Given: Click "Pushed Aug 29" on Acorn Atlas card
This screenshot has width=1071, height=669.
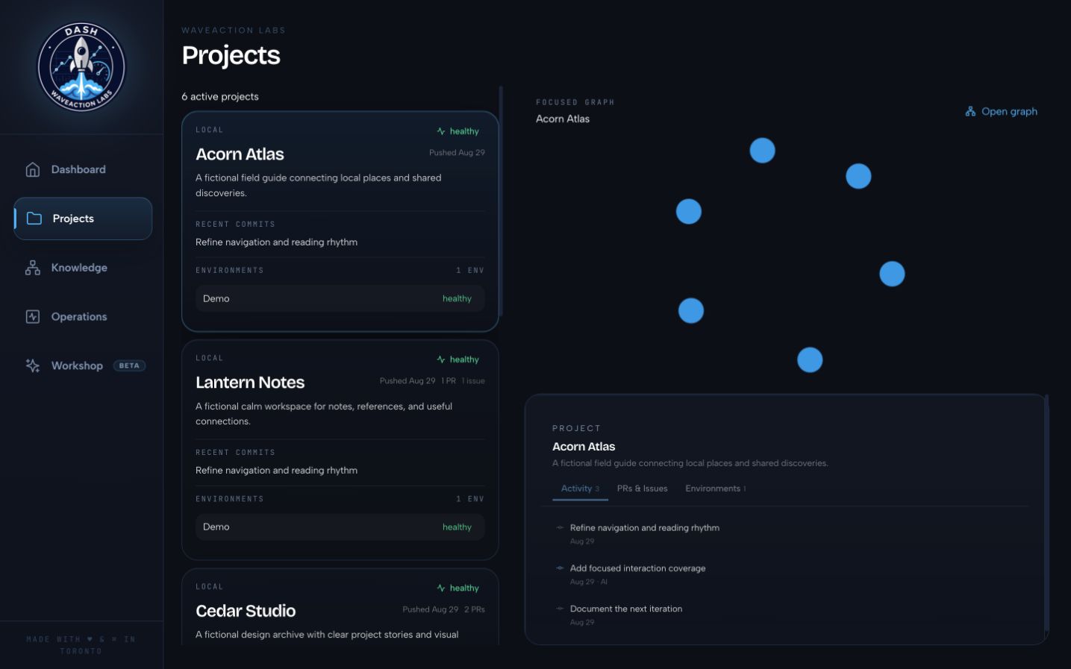Looking at the screenshot, I should (457, 153).
